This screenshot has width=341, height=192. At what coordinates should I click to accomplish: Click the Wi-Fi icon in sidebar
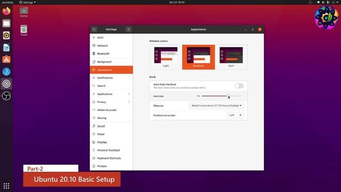point(94,38)
